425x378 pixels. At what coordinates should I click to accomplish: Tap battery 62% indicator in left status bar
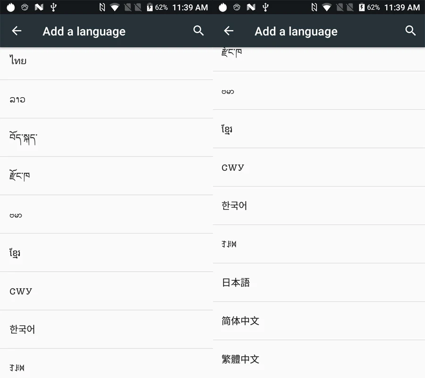point(157,7)
